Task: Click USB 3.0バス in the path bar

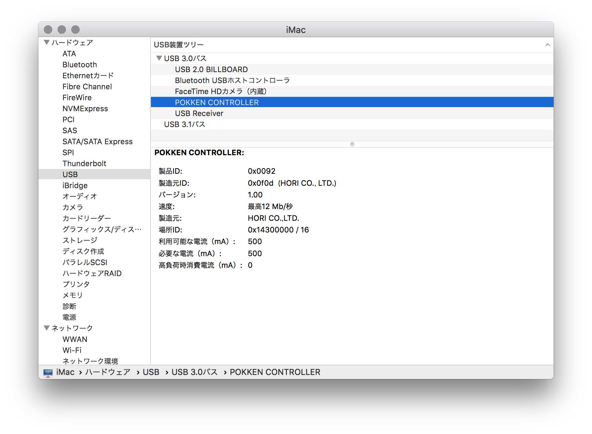Action: tap(194, 372)
